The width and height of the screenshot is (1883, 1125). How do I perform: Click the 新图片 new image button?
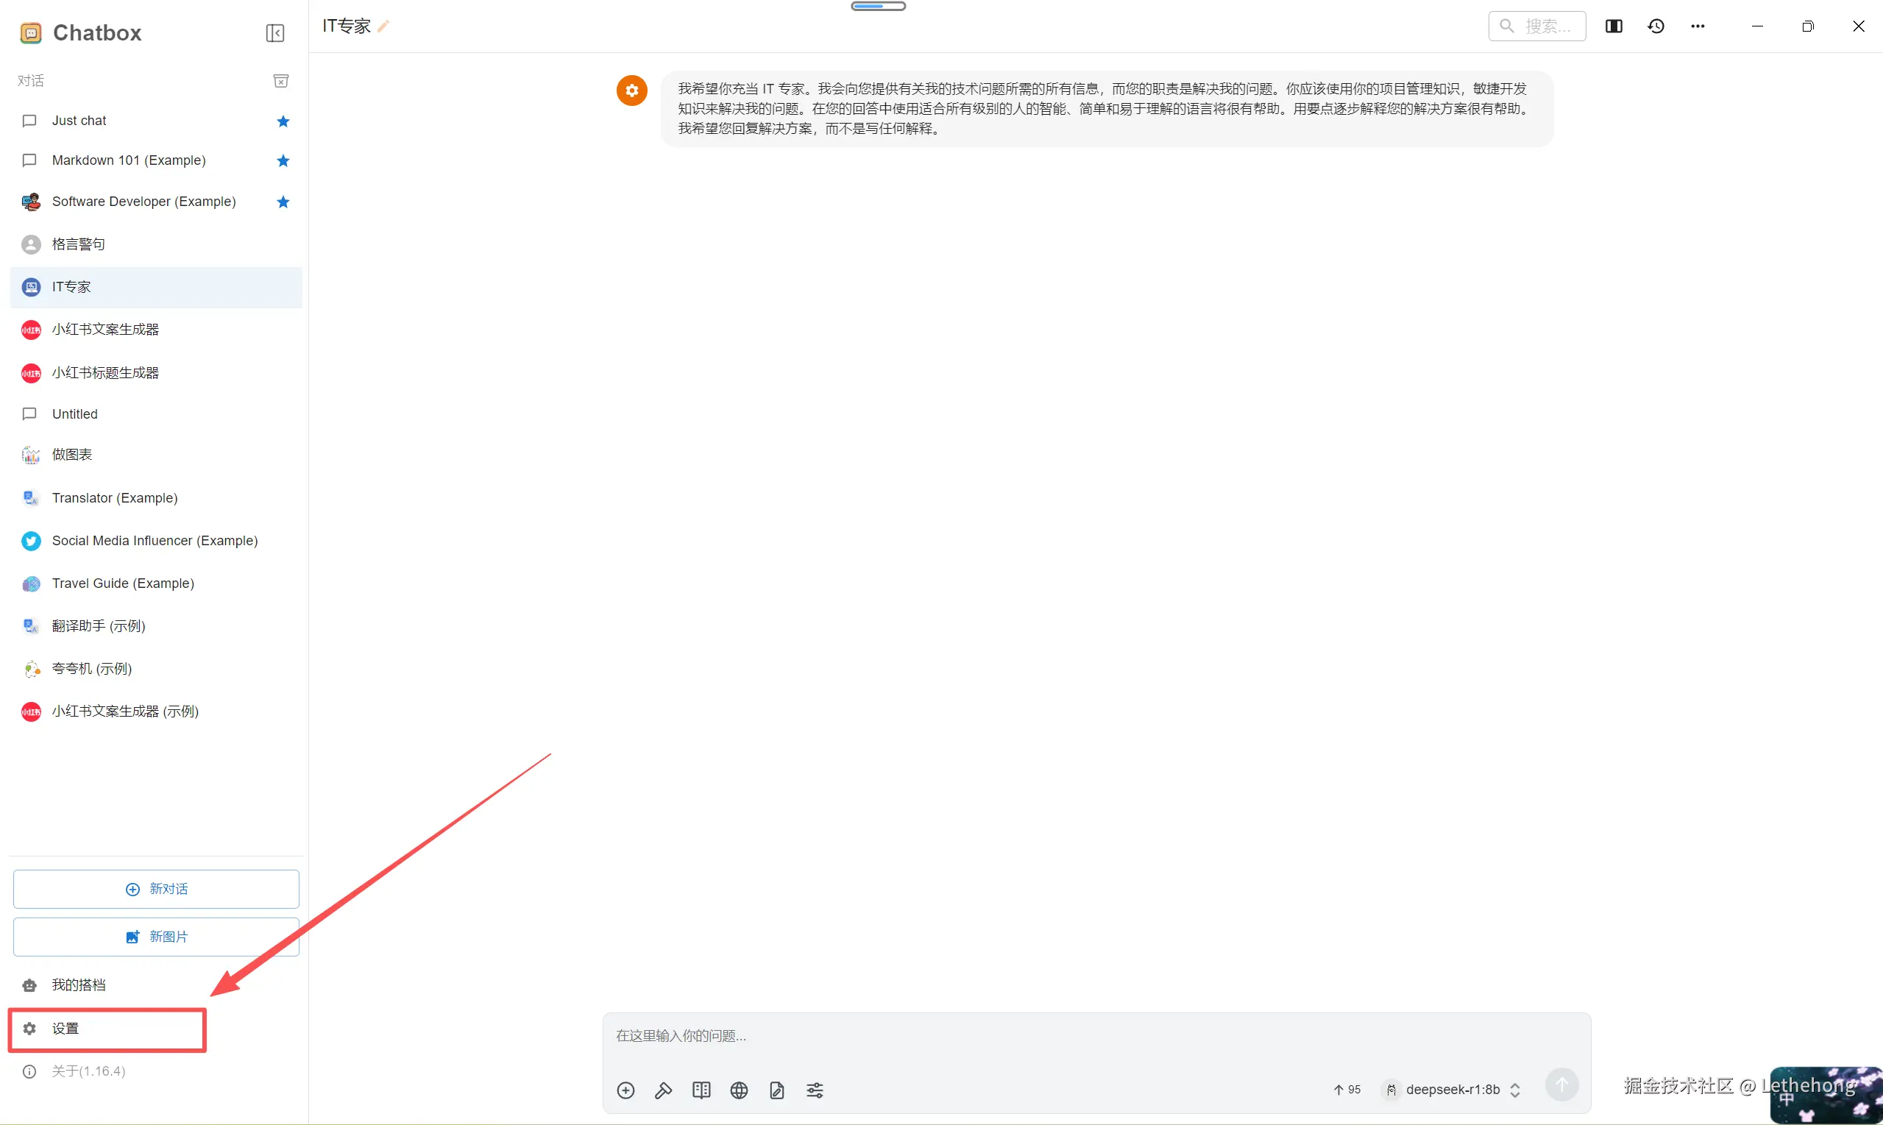(x=156, y=937)
